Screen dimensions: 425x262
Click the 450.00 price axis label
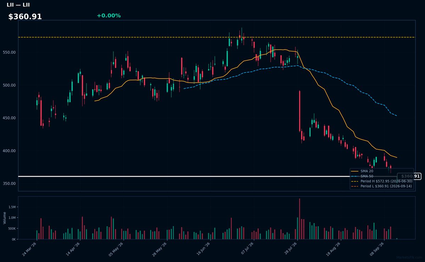10,118
